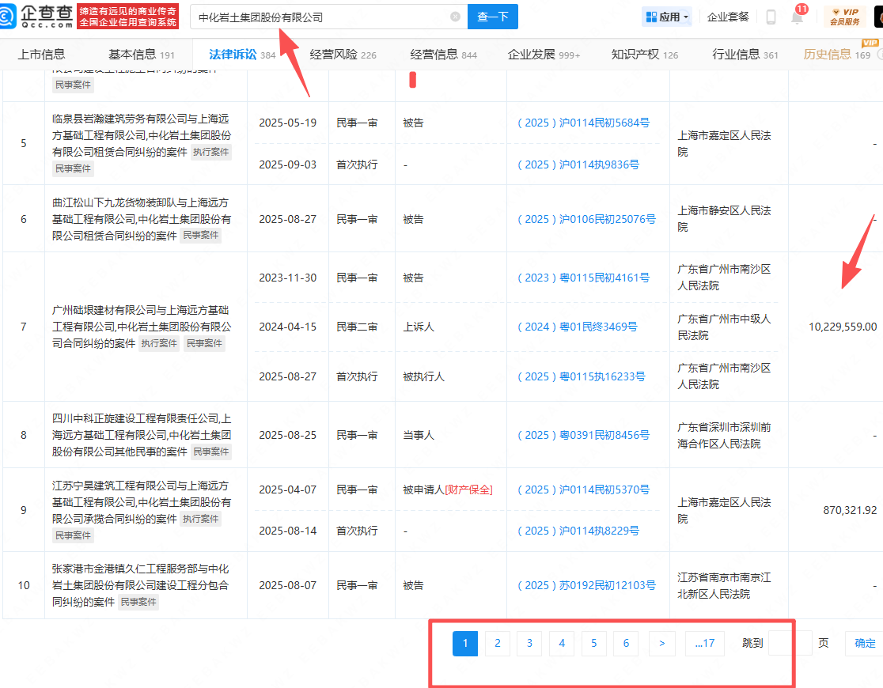Open case number 粤0391民初8456号
The image size is (883, 688).
click(x=583, y=435)
